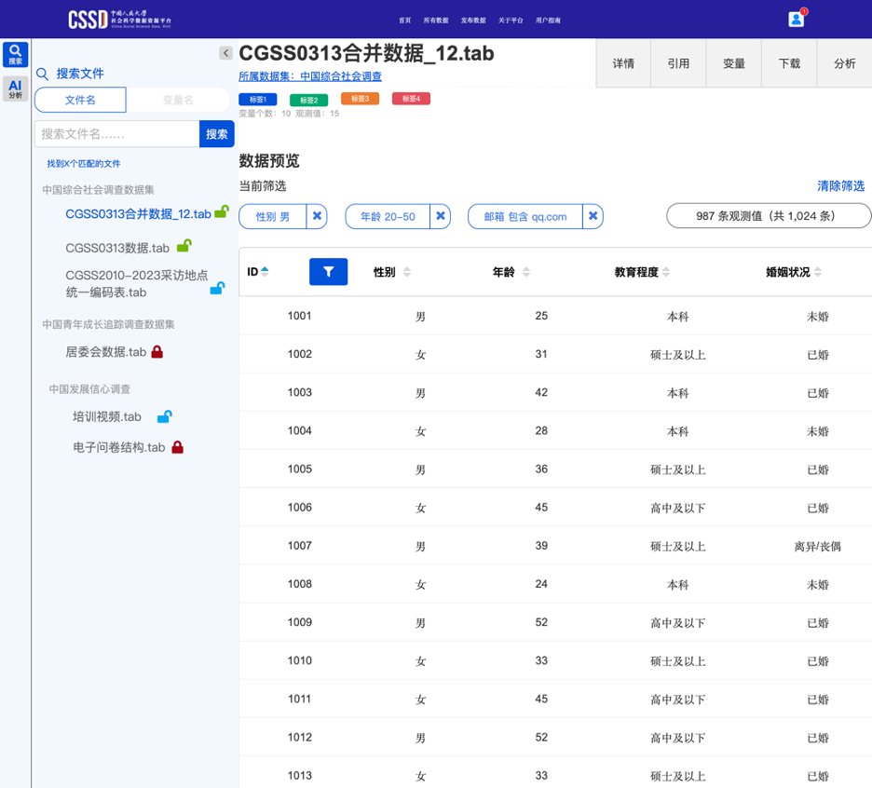Switch to the 文件名 search mode
Image resolution: width=872 pixels, height=788 pixels.
[x=80, y=100]
